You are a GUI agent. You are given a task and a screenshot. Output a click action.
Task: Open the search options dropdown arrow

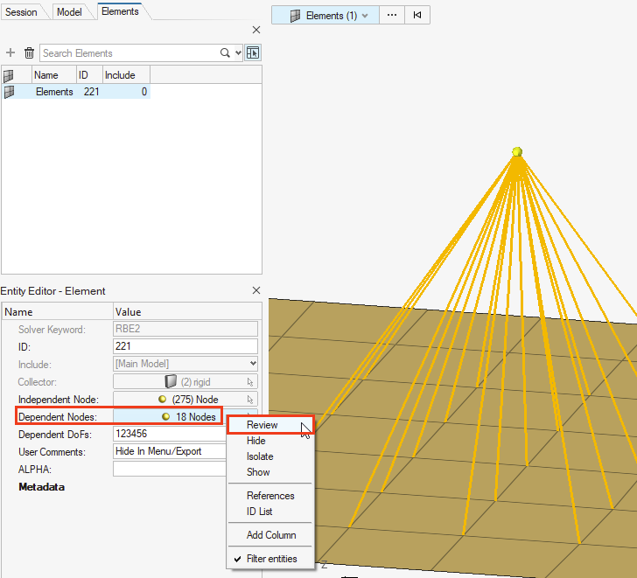238,52
